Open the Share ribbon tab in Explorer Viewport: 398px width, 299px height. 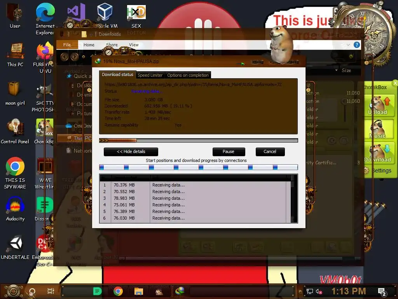pyautogui.click(x=112, y=45)
